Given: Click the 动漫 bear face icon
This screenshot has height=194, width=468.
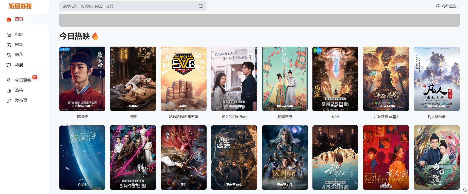Looking at the screenshot, I should (9, 65).
